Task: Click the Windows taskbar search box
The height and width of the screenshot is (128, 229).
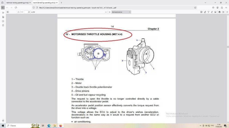Action: click(x=17, y=125)
